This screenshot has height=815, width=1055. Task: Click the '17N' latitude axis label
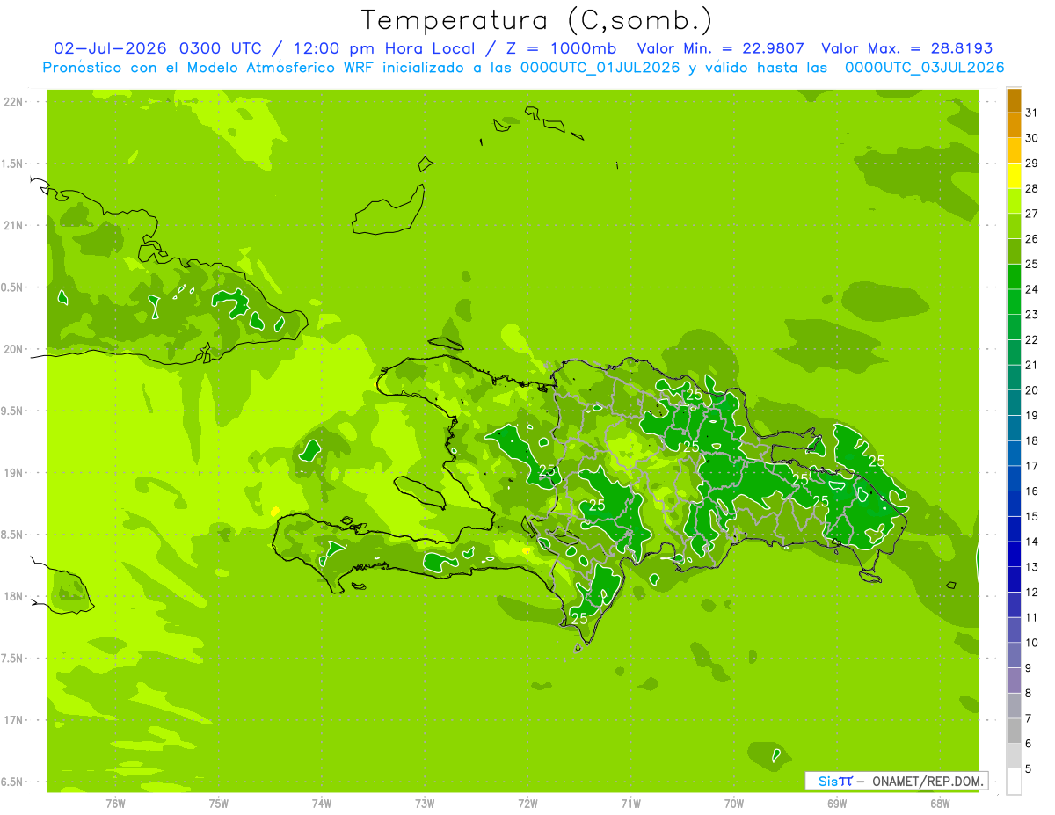15,720
